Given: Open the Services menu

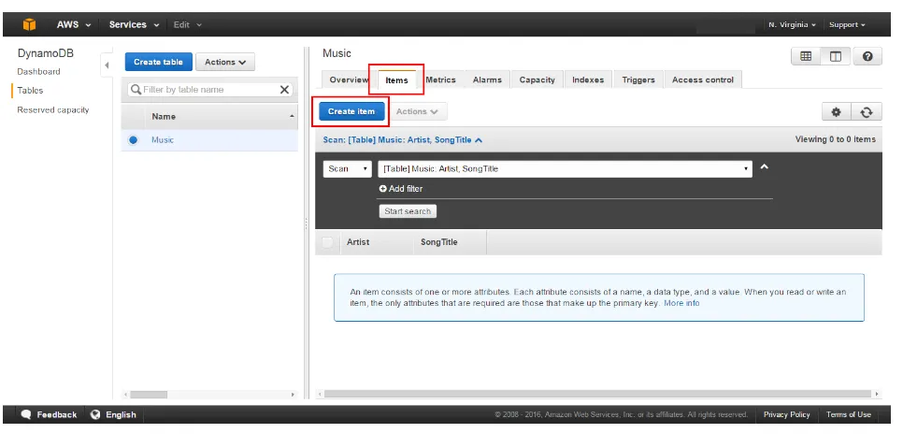Looking at the screenshot, I should point(135,24).
